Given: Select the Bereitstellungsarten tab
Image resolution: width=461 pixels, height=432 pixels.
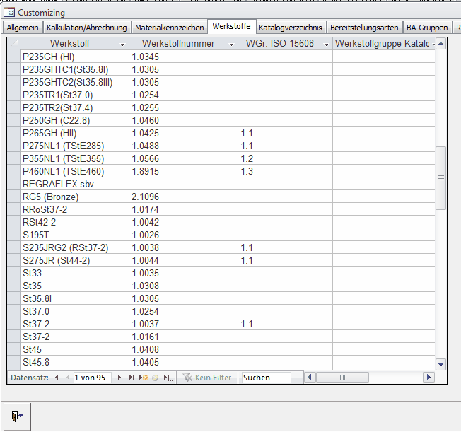Looking at the screenshot, I should (364, 28).
